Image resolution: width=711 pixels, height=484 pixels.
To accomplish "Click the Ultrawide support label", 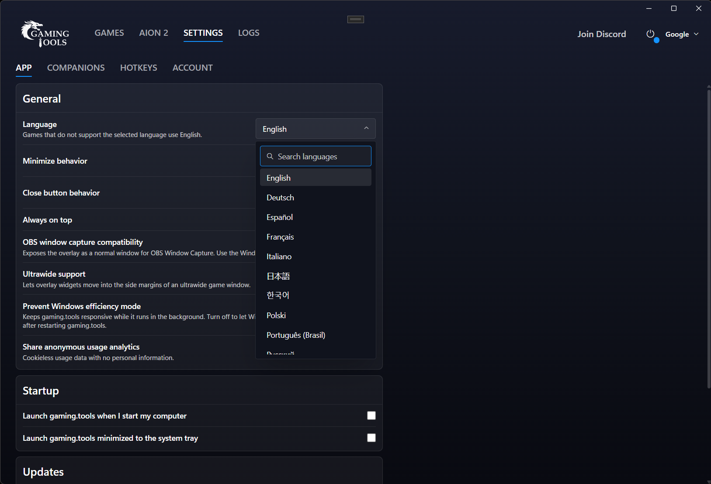I will point(54,274).
